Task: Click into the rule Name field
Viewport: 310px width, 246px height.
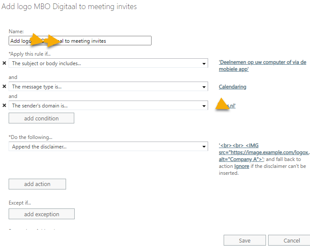Action: [80, 41]
